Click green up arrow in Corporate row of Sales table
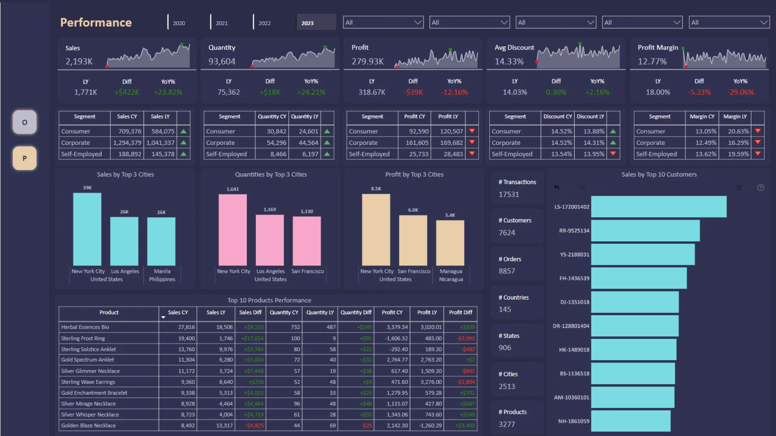 click(x=183, y=143)
